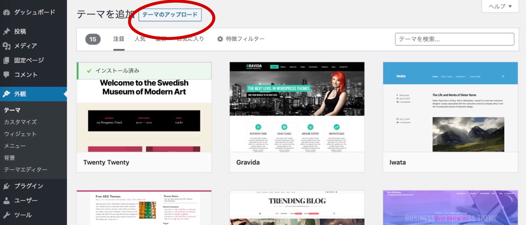Click the ツール wrench icon
The width and height of the screenshot is (526, 225).
[6, 215]
